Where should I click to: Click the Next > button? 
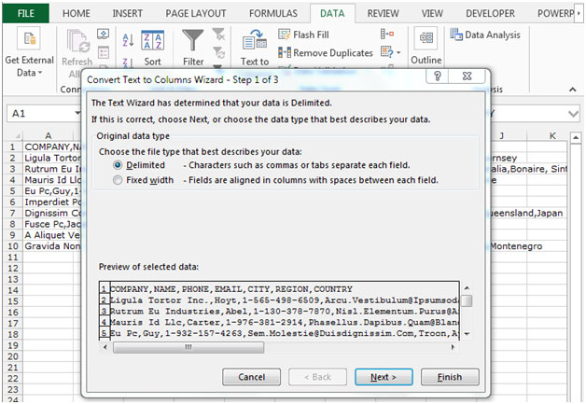[x=384, y=377]
